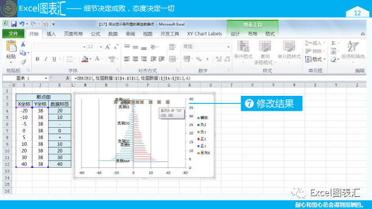The width and height of the screenshot is (372, 209).
Task: Click the formula bar SERIES formula text
Action: (132, 78)
